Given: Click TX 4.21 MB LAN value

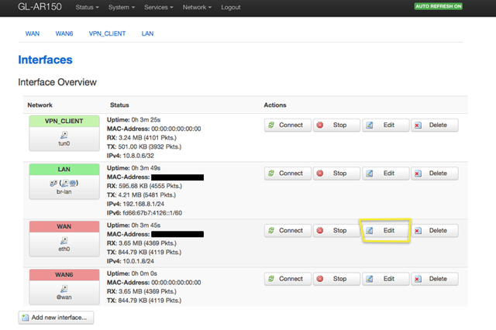Looking at the screenshot, I should (x=141, y=195).
